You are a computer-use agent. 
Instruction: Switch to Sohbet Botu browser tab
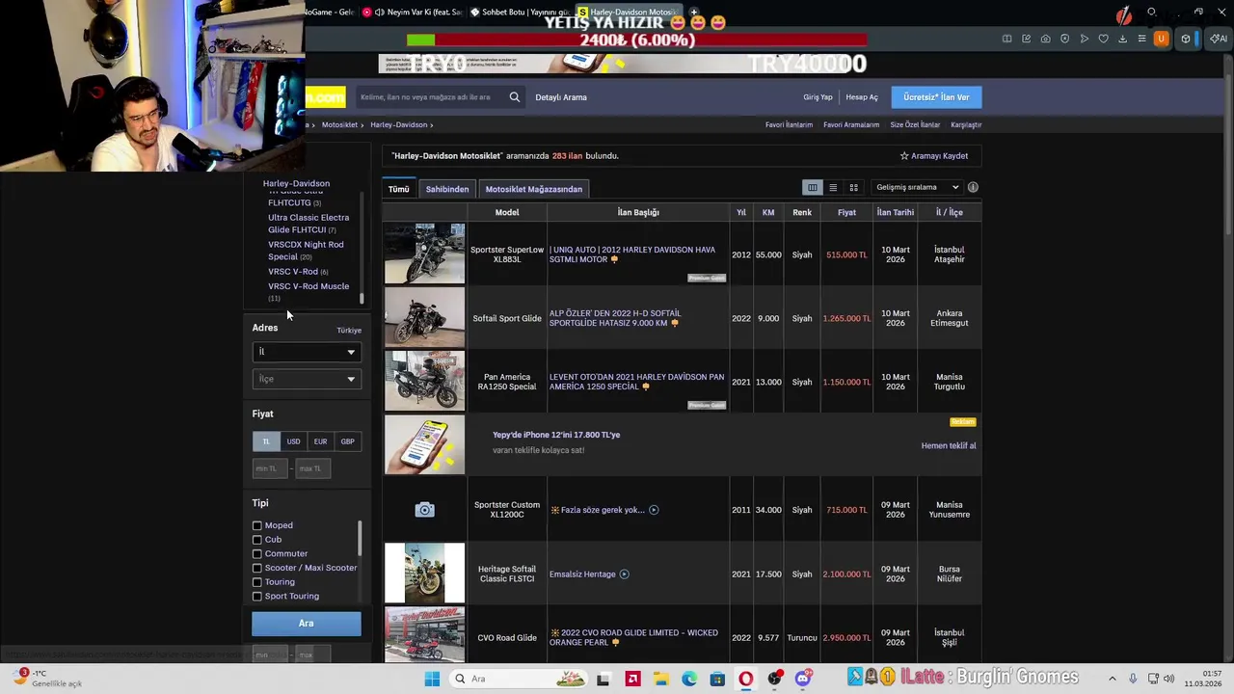[x=520, y=12]
